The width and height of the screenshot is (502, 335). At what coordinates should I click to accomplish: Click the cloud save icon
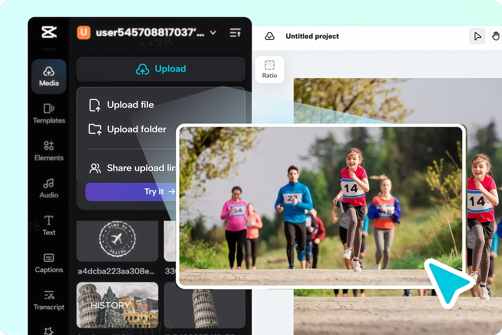(x=270, y=36)
